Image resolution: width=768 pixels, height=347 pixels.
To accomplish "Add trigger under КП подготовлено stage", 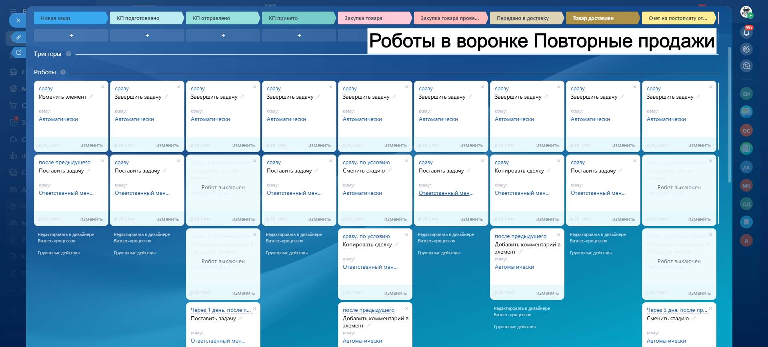I will 147,36.
